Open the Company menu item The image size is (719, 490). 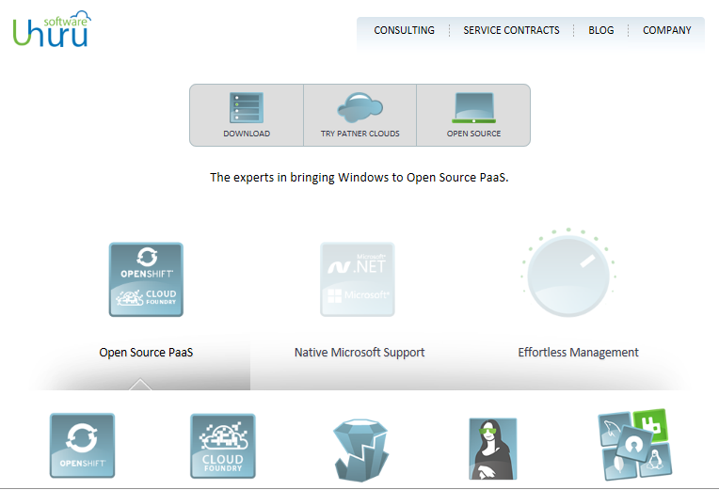click(x=666, y=30)
